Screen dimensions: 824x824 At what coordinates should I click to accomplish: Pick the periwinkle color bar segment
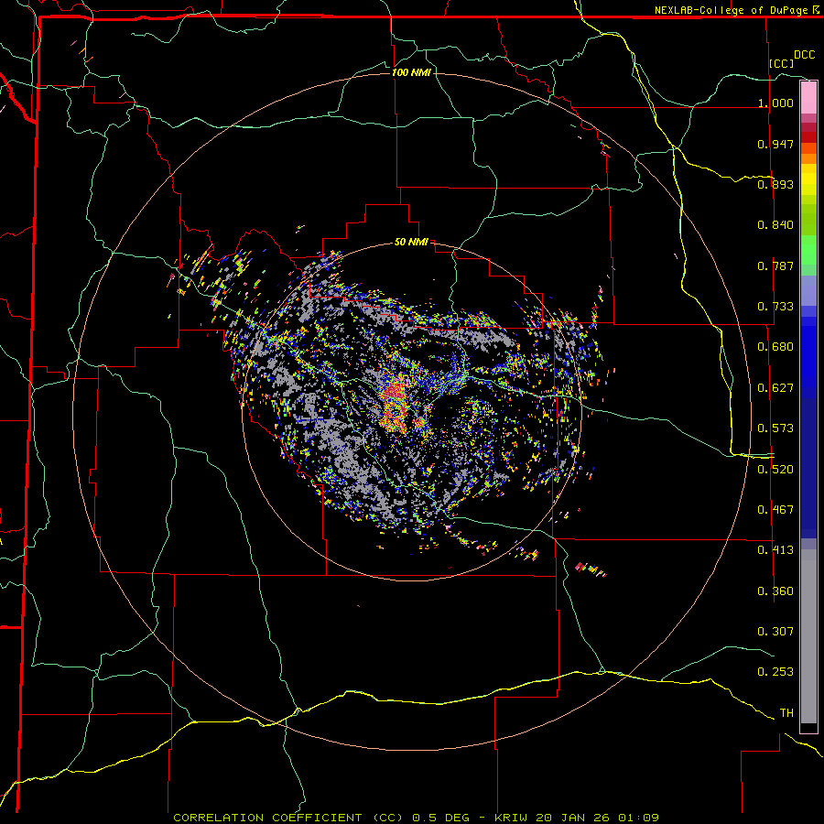[808, 290]
